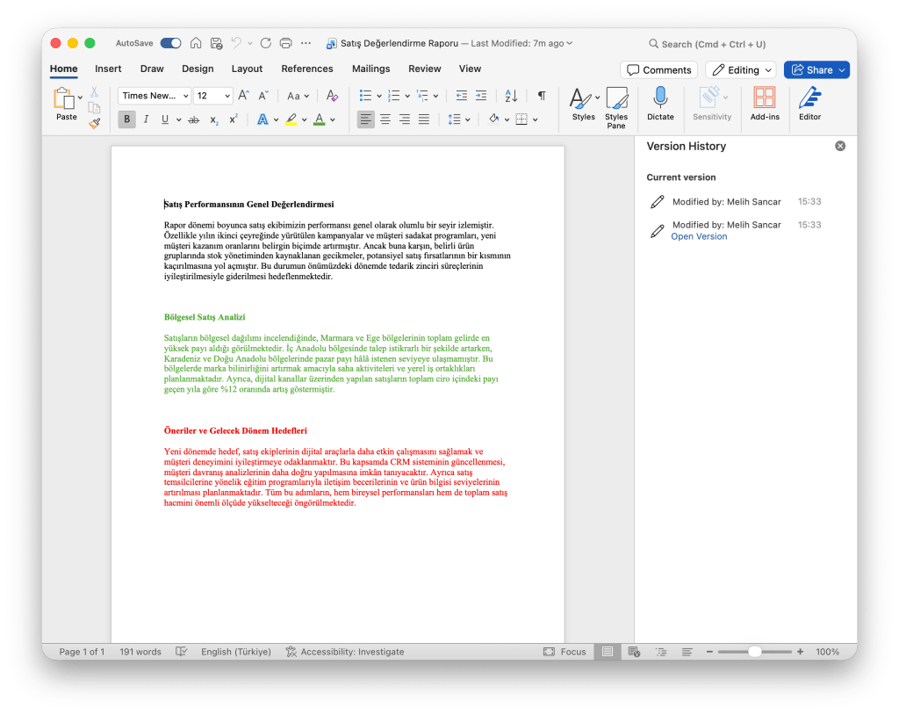899x715 pixels.
Task: Show paragraph marks with pilcrow icon
Action: (x=542, y=96)
